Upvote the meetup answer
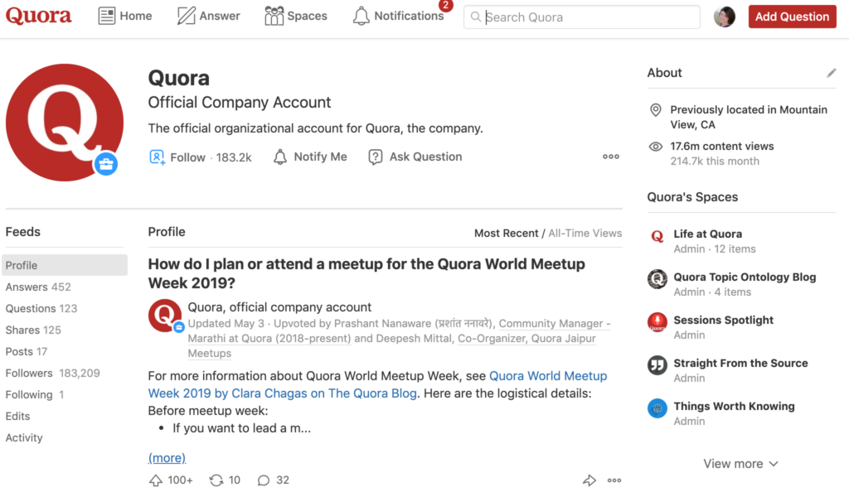This screenshot has width=849, height=492. (x=171, y=480)
